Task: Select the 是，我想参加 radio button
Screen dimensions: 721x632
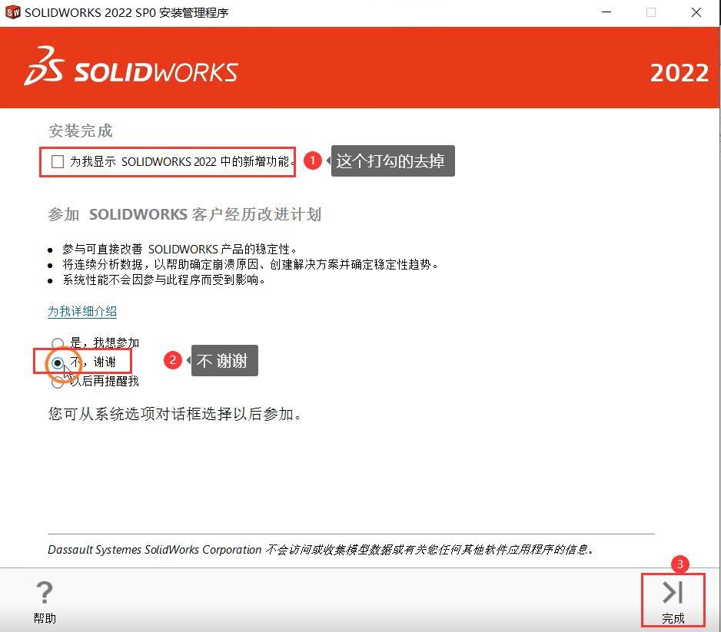Action: click(x=58, y=342)
